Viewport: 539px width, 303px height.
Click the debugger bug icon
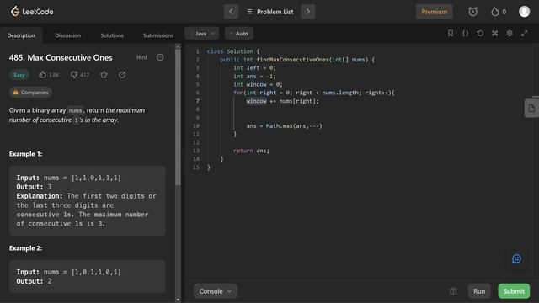click(453, 291)
